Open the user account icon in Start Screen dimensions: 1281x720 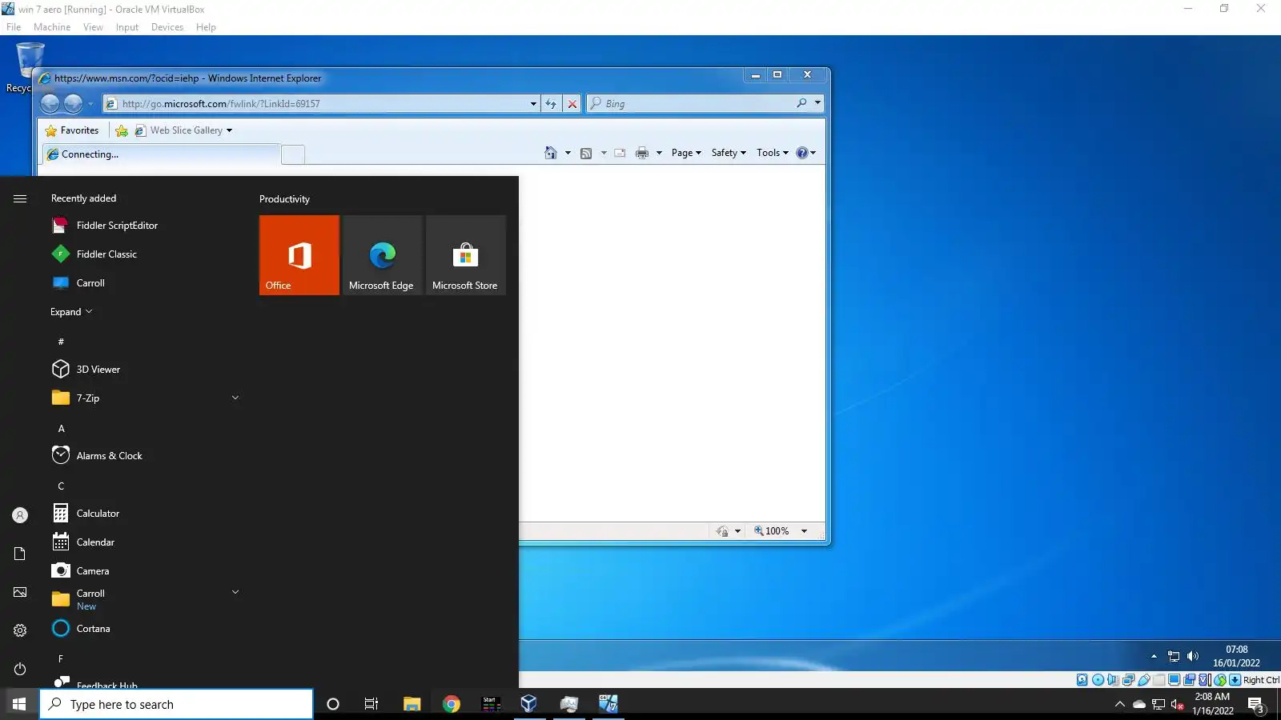pyautogui.click(x=20, y=515)
